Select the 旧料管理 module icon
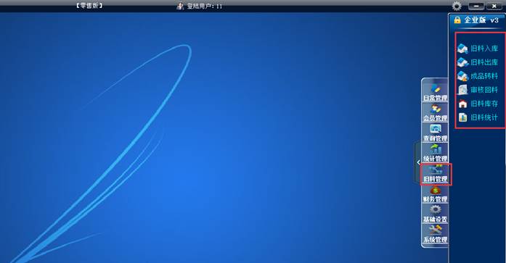The width and height of the screenshot is (506, 263). pyautogui.click(x=435, y=174)
